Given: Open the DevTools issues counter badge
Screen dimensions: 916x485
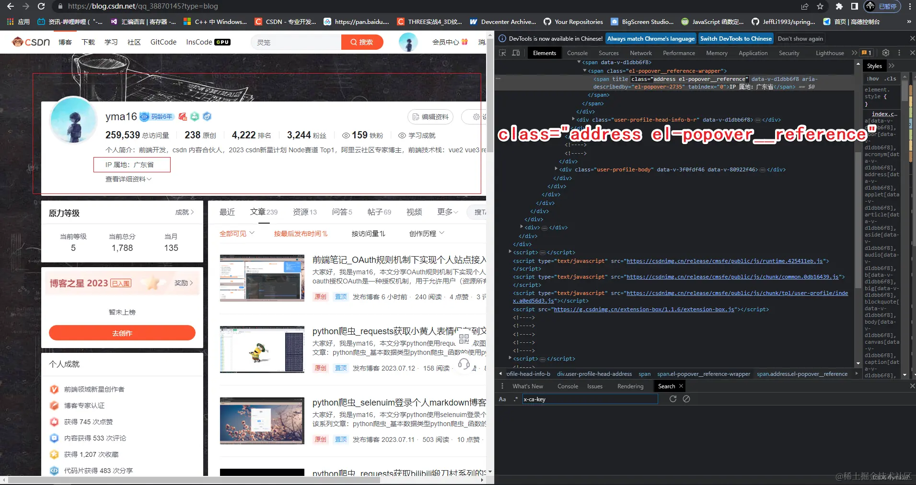Looking at the screenshot, I should (867, 53).
